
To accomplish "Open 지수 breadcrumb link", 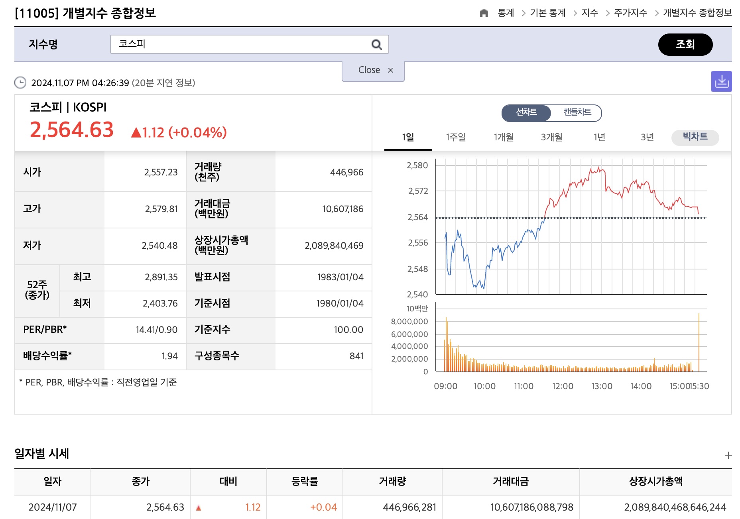I will pyautogui.click(x=590, y=13).
